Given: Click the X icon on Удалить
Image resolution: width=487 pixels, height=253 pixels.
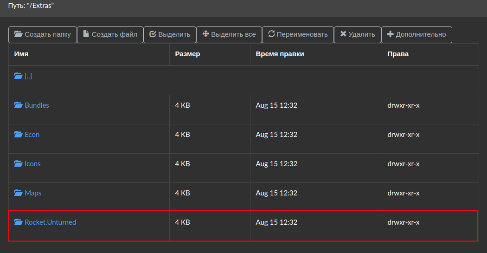Looking at the screenshot, I should tap(343, 34).
